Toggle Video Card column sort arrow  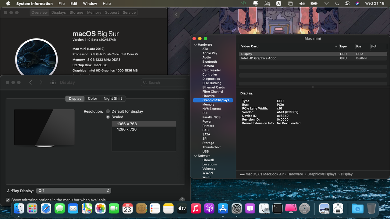[x=336, y=47]
